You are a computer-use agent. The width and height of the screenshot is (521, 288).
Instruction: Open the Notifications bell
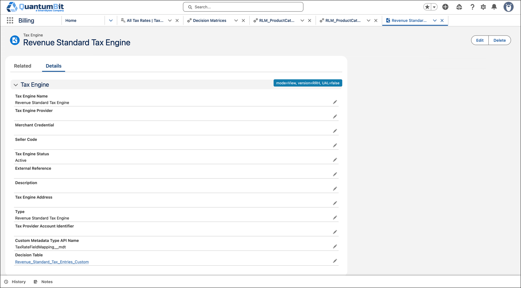494,7
